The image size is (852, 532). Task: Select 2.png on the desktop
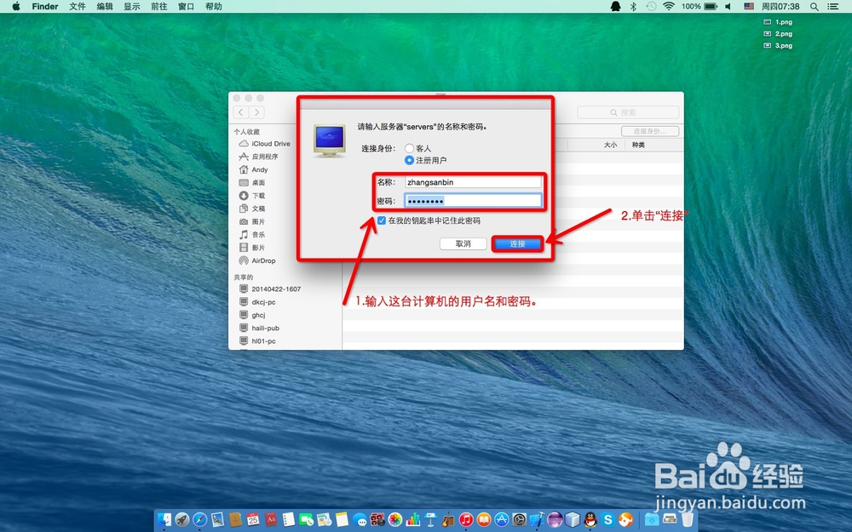778,34
